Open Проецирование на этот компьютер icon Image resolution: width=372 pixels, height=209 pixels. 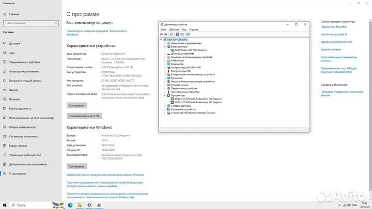tap(5, 118)
